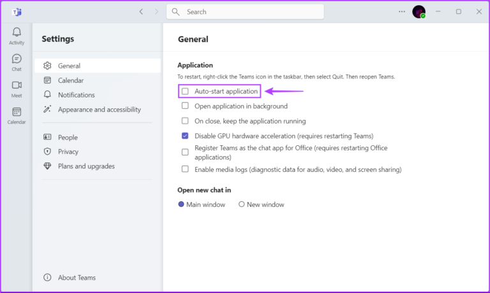Open Notifications settings section
The image size is (490, 293).
coord(98,94)
